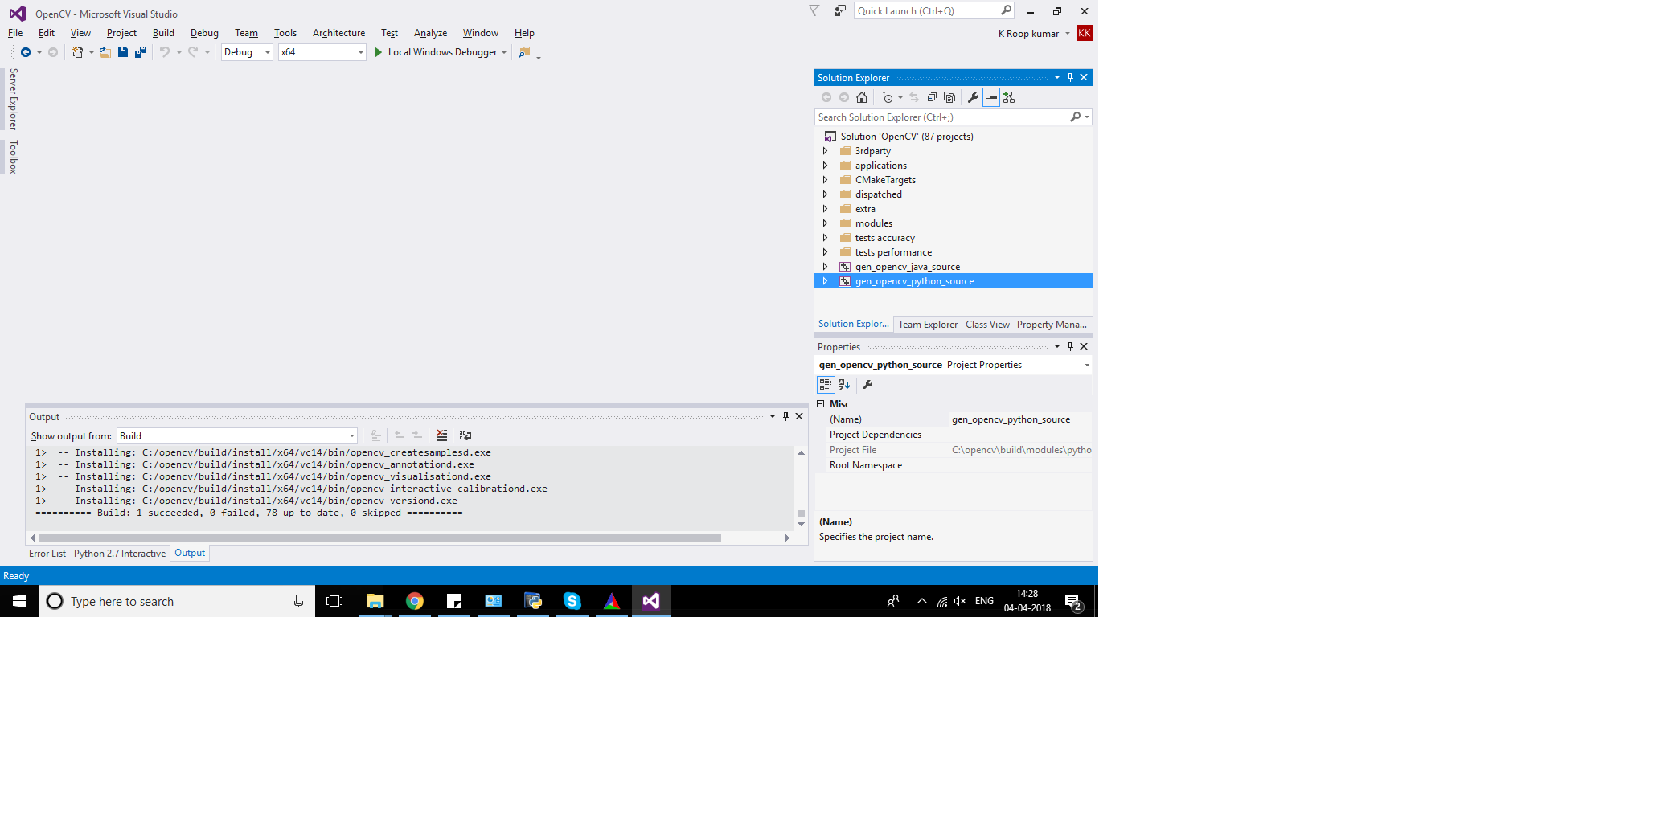Open the Build menu
Screen dimensions: 1661x834
163,33
